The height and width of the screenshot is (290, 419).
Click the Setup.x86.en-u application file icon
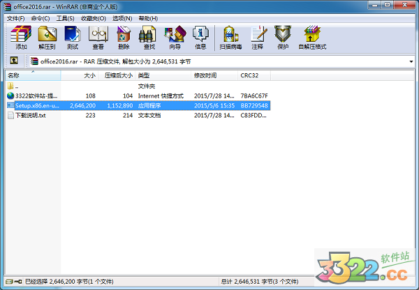(x=10, y=105)
